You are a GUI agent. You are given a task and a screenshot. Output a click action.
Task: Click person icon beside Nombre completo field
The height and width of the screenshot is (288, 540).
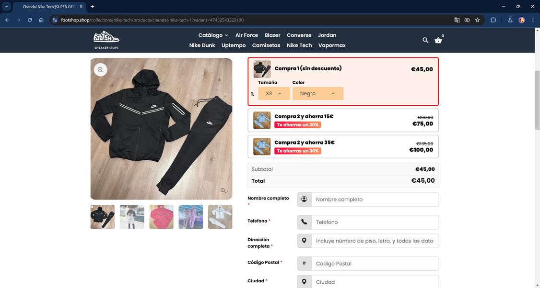tap(304, 199)
